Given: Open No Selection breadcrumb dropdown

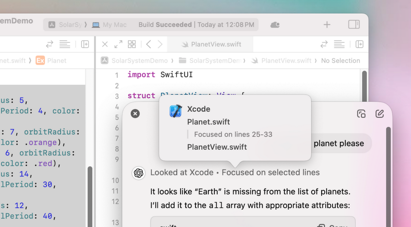Looking at the screenshot, I should pyautogui.click(x=340, y=61).
